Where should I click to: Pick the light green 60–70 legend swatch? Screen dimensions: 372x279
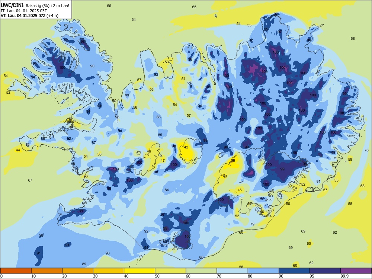tap(201, 271)
